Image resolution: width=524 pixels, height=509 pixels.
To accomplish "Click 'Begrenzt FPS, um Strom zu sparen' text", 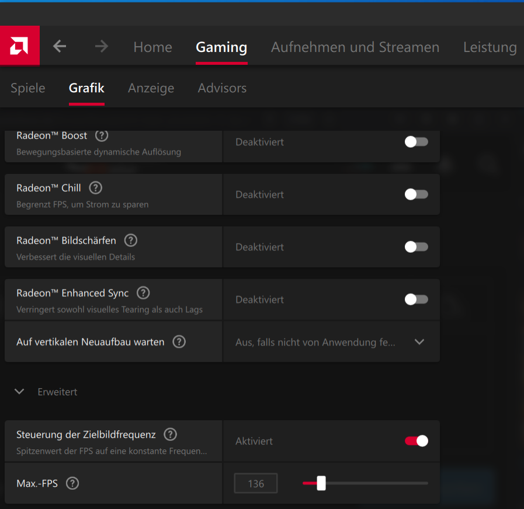I will pos(82,204).
